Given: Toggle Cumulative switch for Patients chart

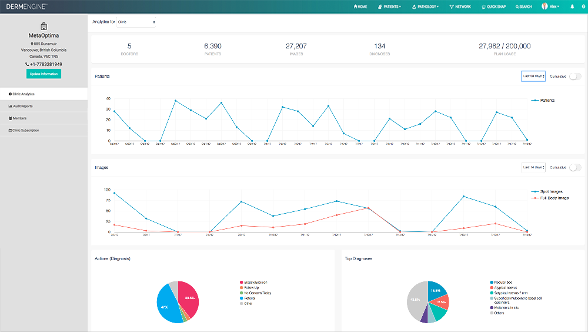Looking at the screenshot, I should coord(575,77).
